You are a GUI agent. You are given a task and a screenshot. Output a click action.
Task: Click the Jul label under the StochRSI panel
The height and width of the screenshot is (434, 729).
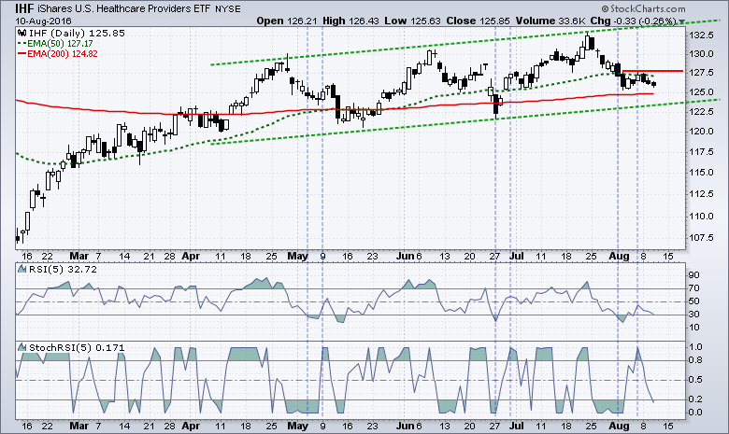[x=517, y=426]
